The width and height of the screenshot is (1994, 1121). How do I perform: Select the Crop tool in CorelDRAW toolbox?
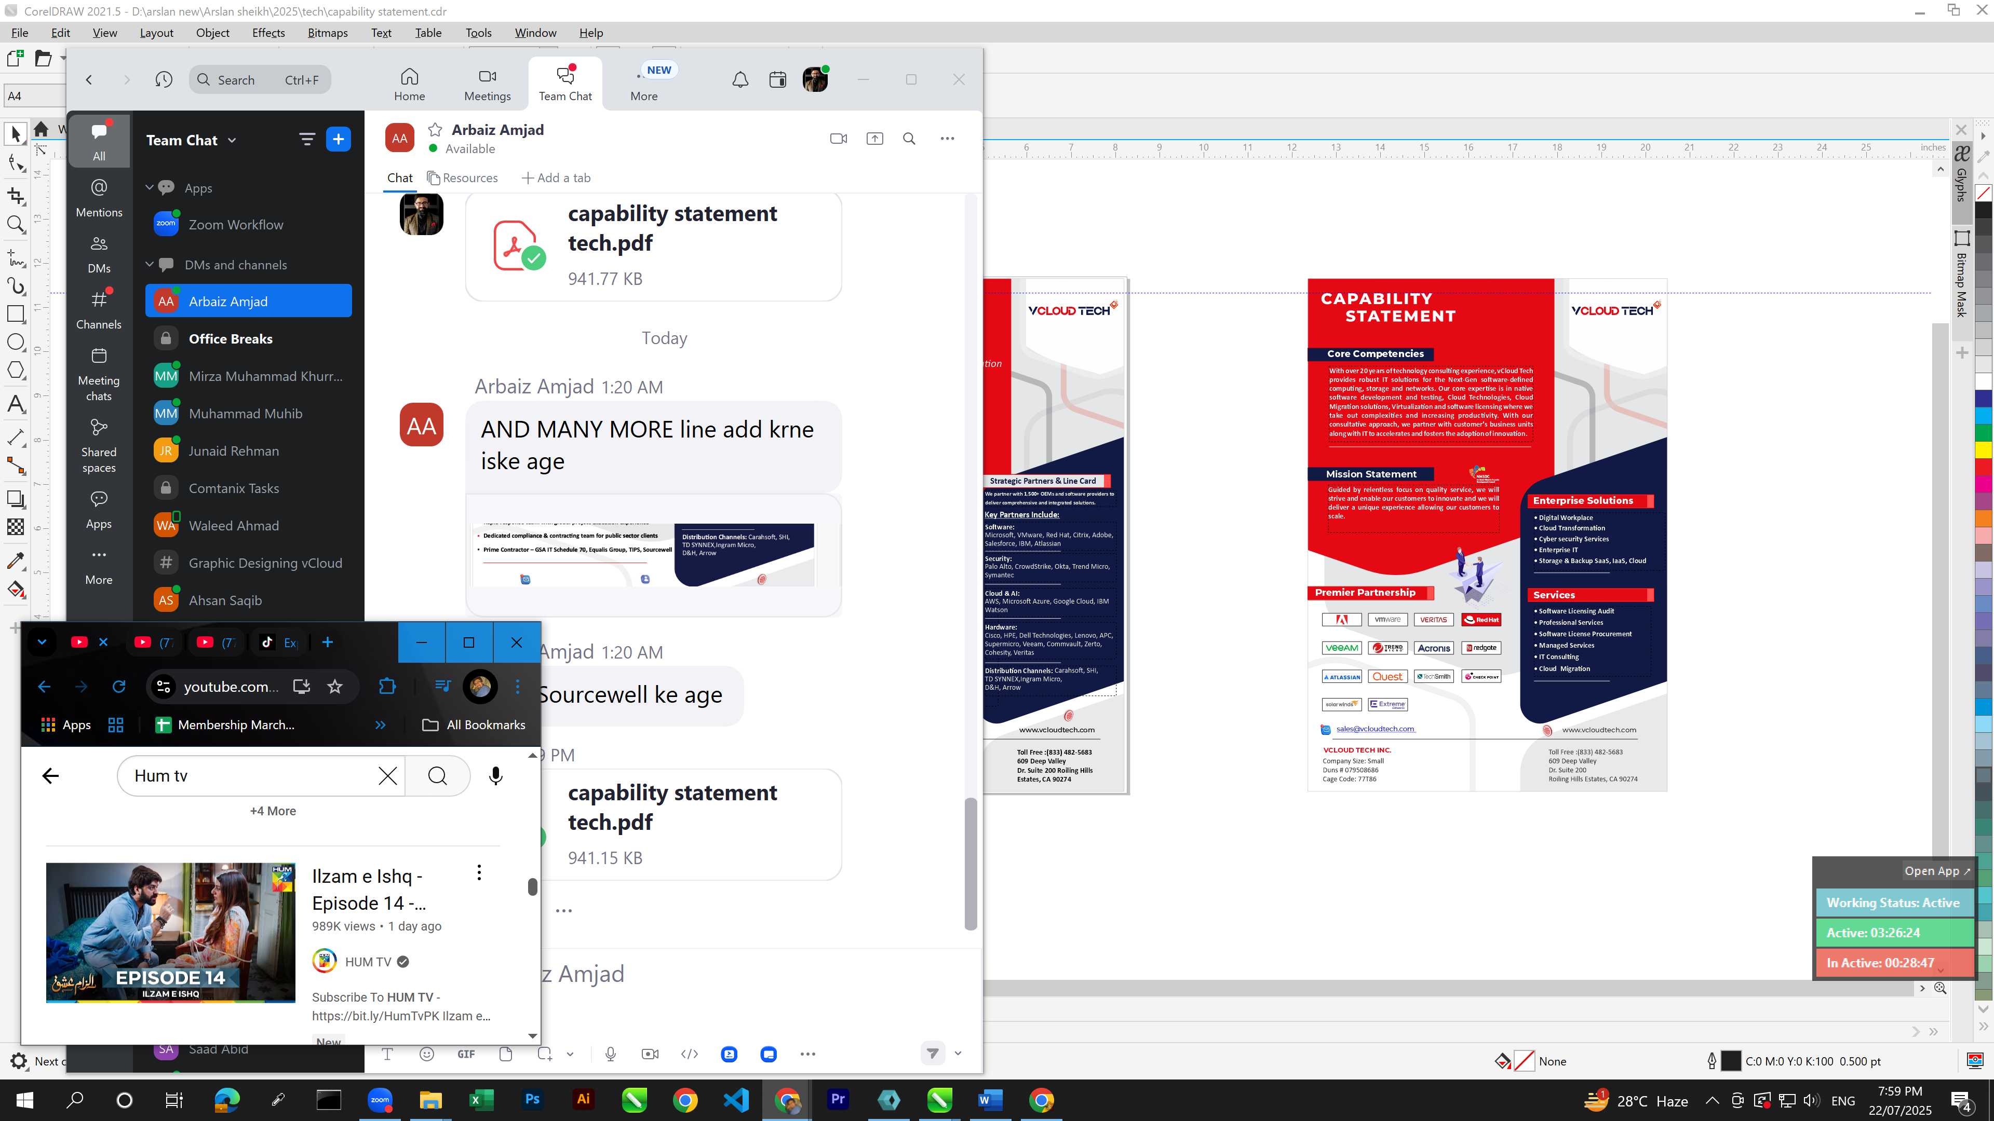point(16,195)
